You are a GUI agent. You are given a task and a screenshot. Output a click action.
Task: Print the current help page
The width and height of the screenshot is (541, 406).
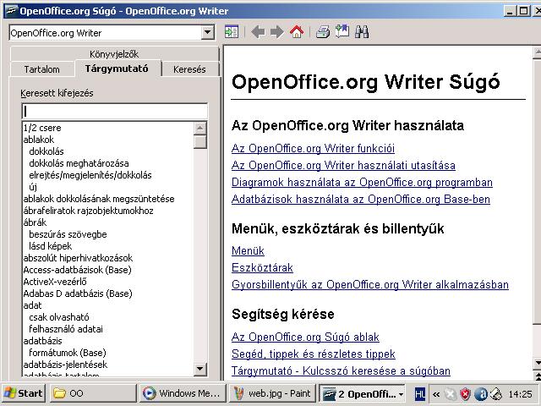click(322, 32)
